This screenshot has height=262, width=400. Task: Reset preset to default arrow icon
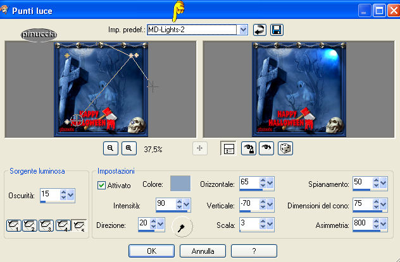259,30
